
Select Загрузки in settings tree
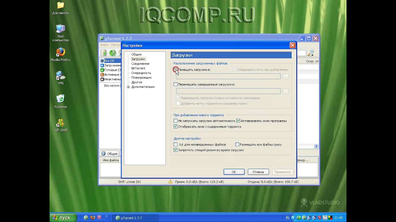point(138,59)
